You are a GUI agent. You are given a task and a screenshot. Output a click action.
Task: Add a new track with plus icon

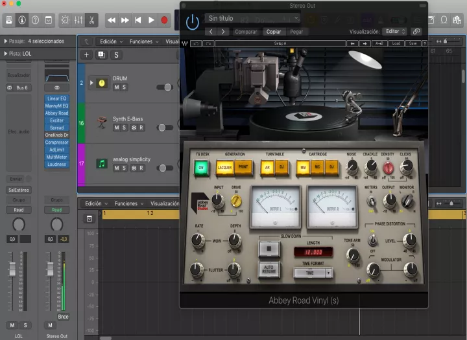click(x=86, y=55)
